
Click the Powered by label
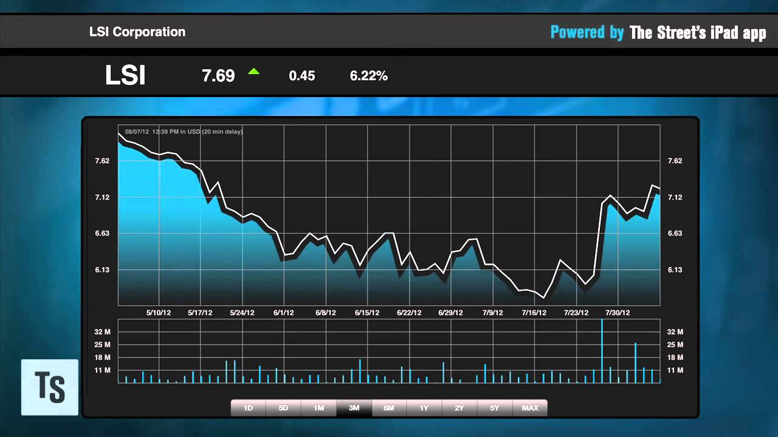click(587, 33)
